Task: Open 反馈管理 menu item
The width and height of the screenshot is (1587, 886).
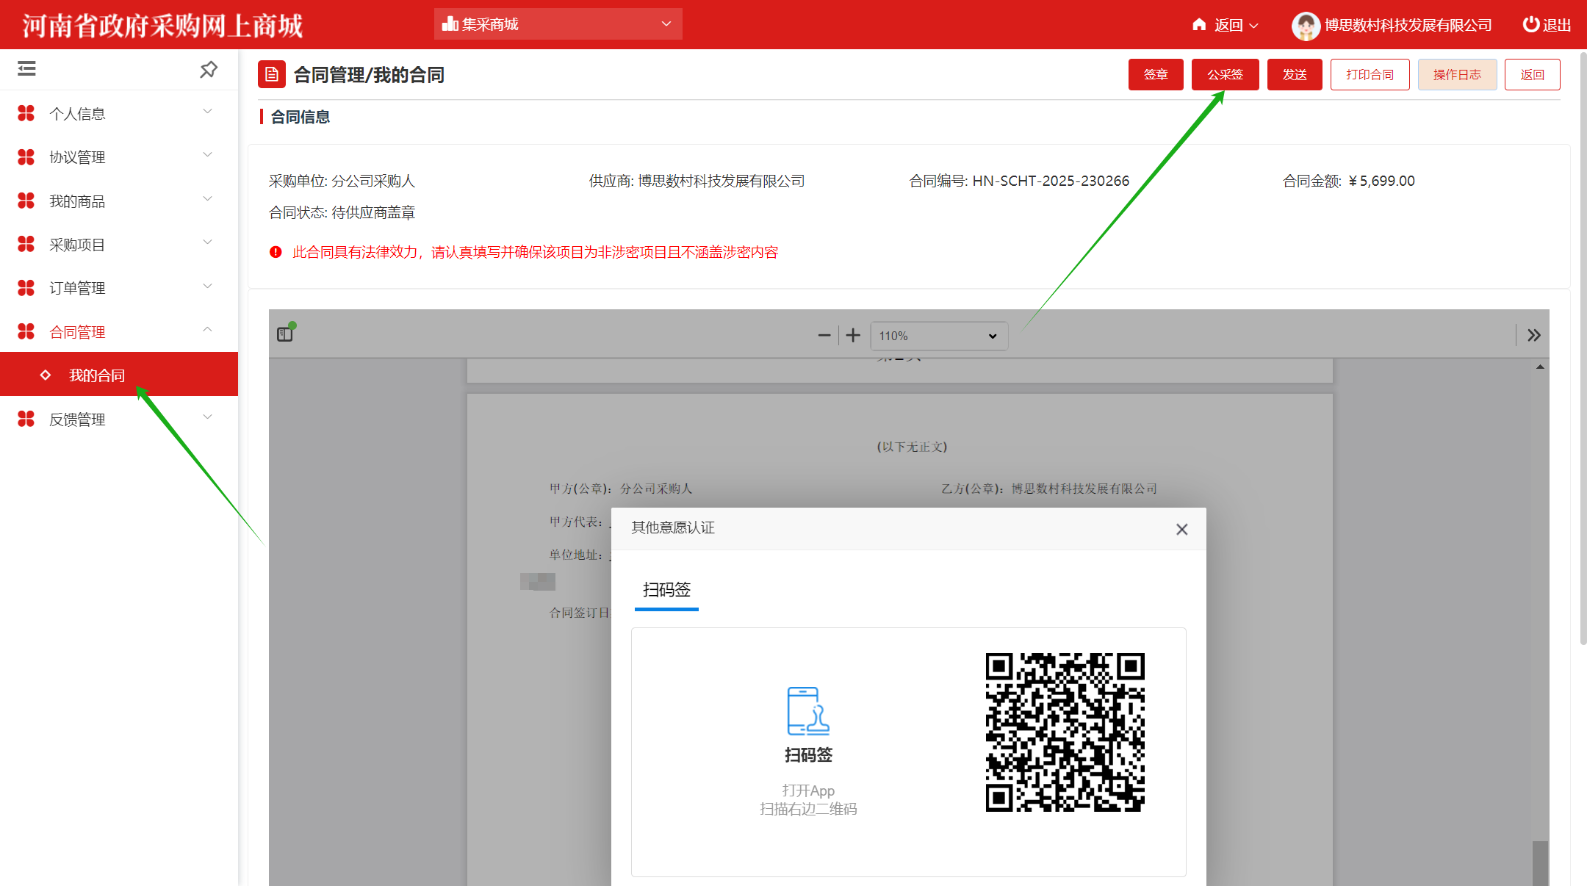Action: 119,419
